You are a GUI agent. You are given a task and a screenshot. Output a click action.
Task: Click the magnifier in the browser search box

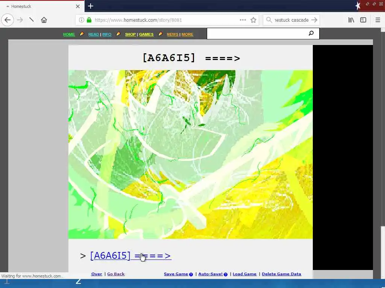tap(269, 20)
